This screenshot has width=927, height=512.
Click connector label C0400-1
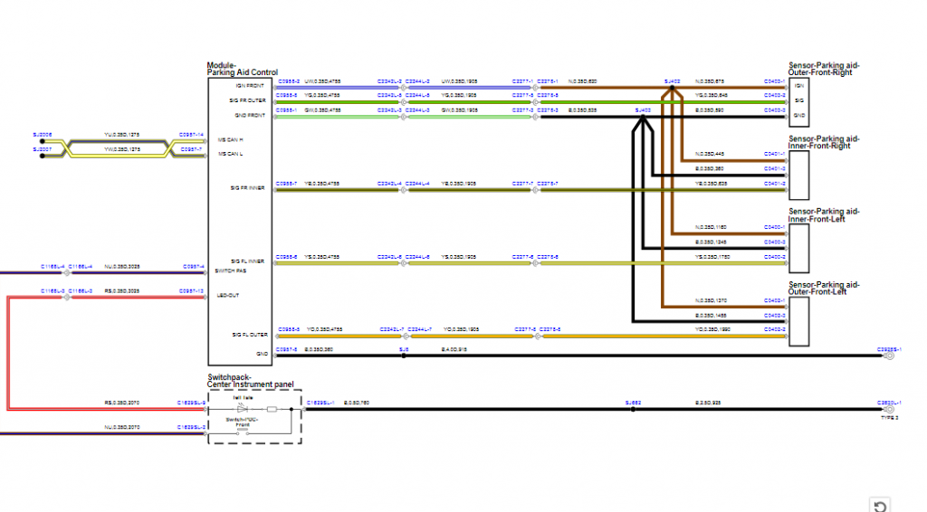point(775,227)
